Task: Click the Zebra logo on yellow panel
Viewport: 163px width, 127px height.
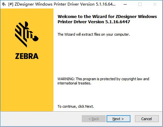Action: (x=27, y=34)
